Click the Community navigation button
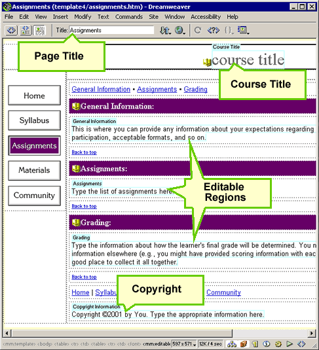Screen dimensions: 319x350 pos(35,196)
